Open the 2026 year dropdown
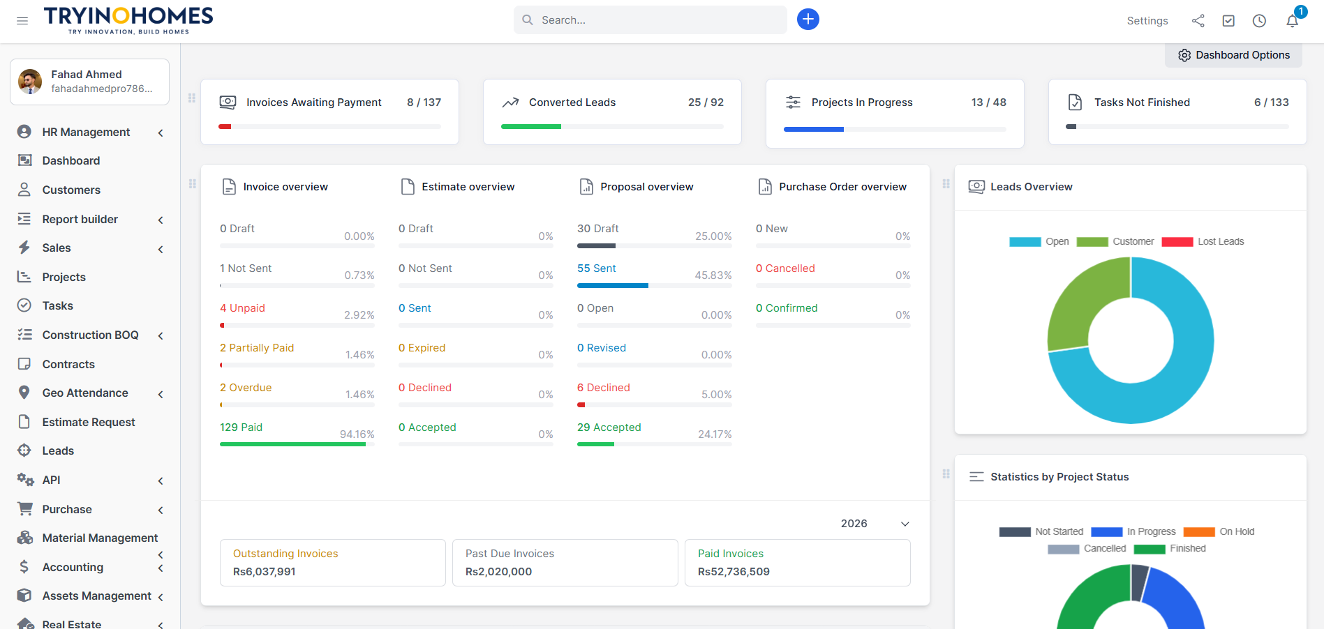Image resolution: width=1324 pixels, height=629 pixels. pos(875,524)
